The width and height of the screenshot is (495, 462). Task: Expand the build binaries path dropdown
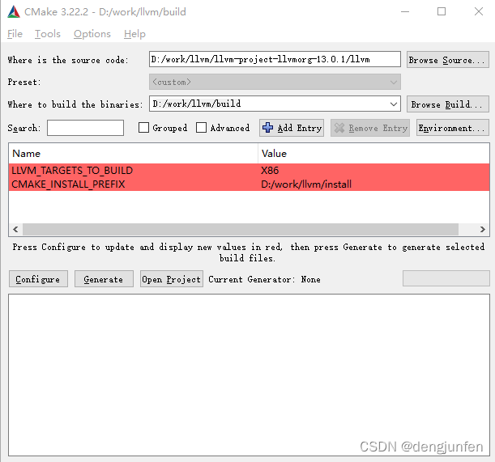tap(394, 104)
